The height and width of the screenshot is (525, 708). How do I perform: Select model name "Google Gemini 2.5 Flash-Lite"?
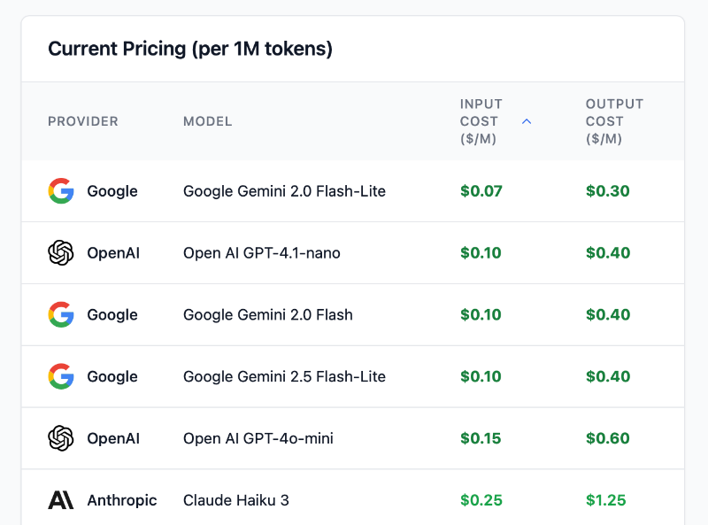(x=284, y=377)
